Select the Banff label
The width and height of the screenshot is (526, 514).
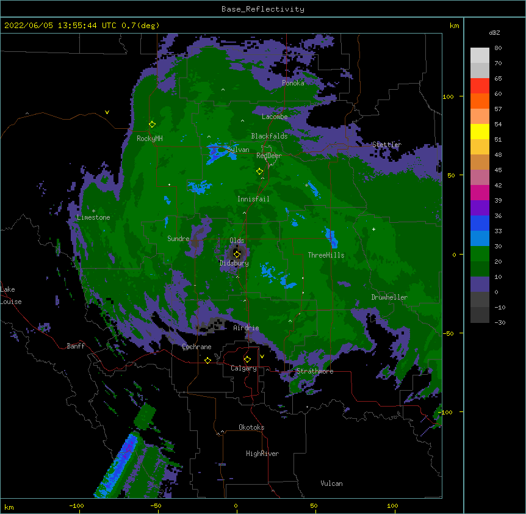coord(76,346)
